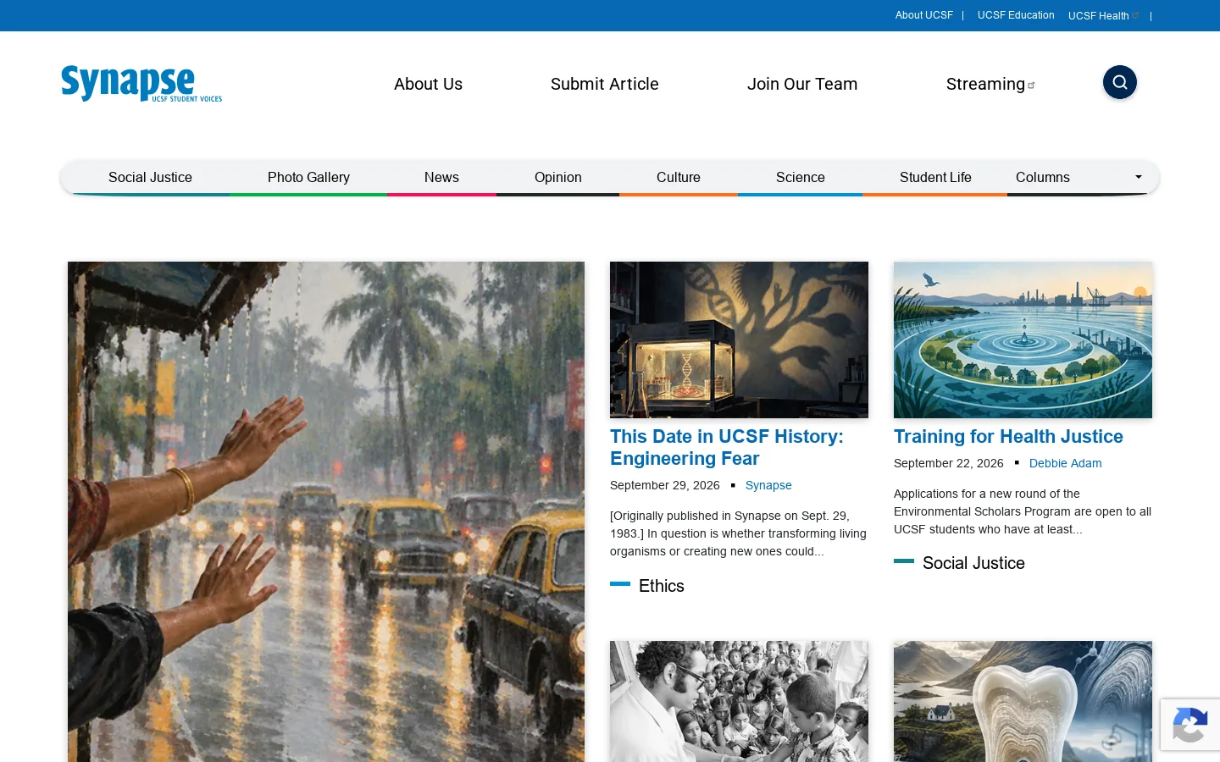Open the Photo Gallery category tab
This screenshot has width=1220, height=762.
[308, 177]
